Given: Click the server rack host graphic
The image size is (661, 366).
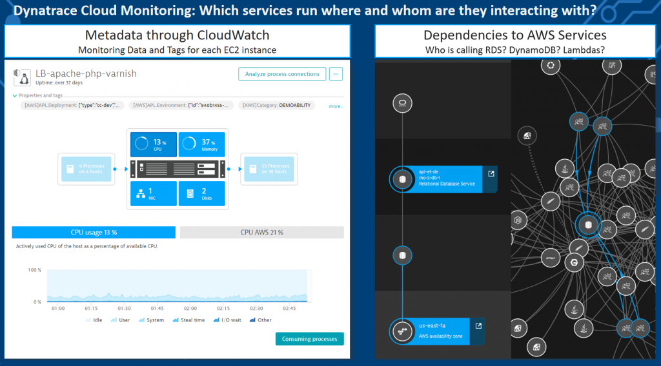Looking at the screenshot, I should [178, 169].
